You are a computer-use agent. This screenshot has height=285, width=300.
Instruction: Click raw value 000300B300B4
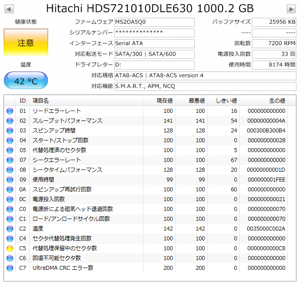(266, 131)
